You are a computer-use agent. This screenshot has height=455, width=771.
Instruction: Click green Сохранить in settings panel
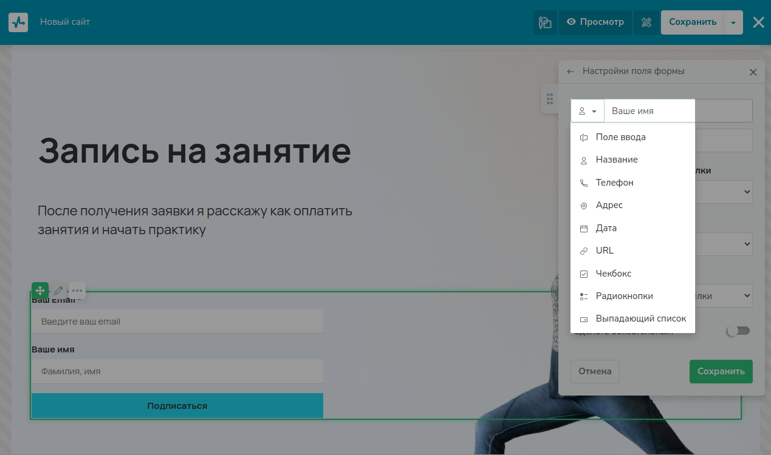[x=721, y=371]
